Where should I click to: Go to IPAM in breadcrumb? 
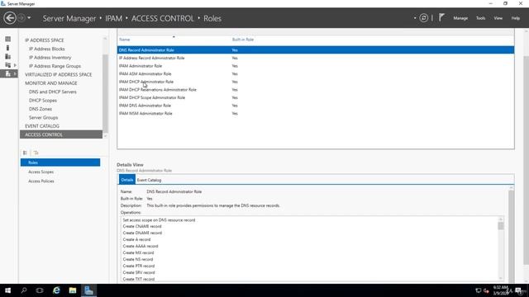coord(113,18)
